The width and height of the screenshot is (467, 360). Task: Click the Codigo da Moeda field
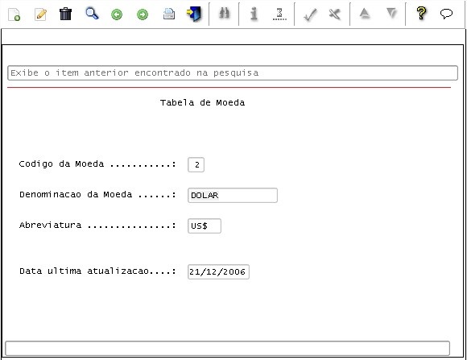(x=196, y=164)
